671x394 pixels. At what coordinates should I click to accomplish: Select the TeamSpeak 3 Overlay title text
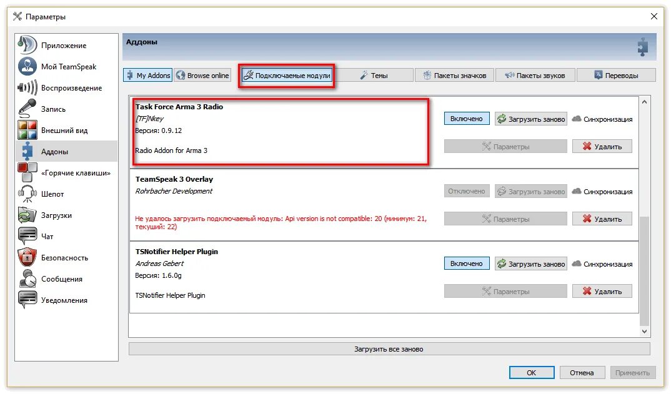174,179
